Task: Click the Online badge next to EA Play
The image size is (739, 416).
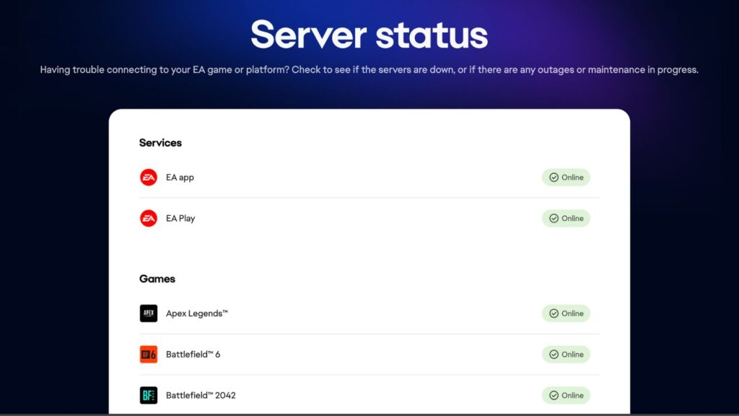Action: [x=567, y=218]
